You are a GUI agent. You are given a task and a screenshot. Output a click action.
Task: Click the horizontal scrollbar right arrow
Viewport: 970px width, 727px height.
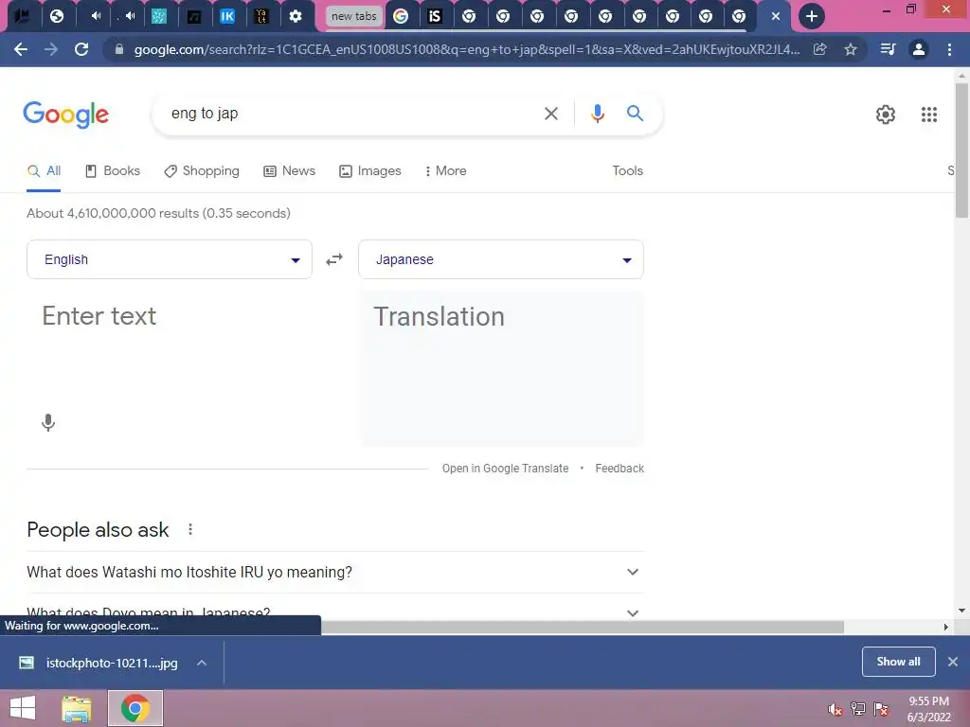coord(946,627)
